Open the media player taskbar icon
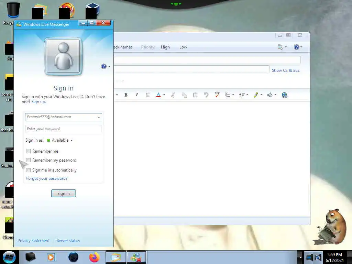 (51, 257)
